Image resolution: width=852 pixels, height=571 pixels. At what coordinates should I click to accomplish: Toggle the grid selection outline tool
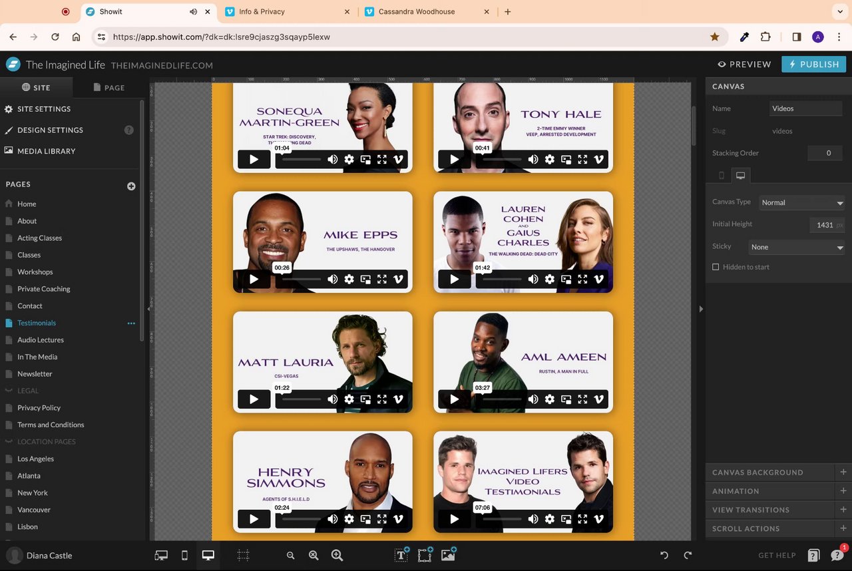[x=244, y=556]
